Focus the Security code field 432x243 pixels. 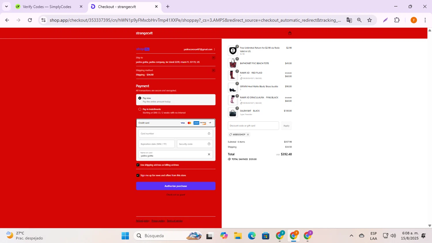tap(195, 144)
